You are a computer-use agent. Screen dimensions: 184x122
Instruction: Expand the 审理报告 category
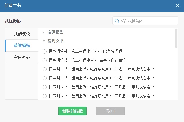point(43,32)
